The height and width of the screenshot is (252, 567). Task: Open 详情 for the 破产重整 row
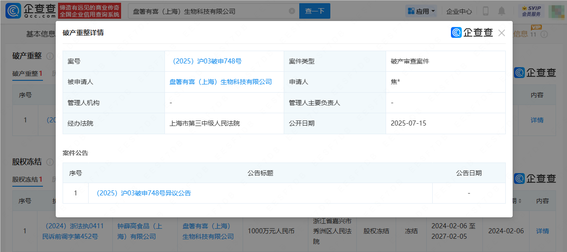point(537,120)
